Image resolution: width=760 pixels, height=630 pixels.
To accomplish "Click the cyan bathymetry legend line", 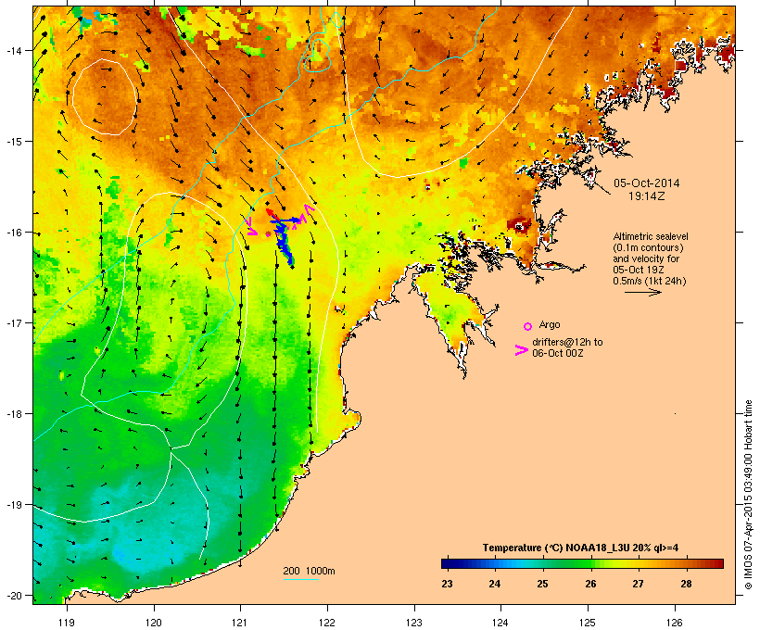I will point(301,579).
